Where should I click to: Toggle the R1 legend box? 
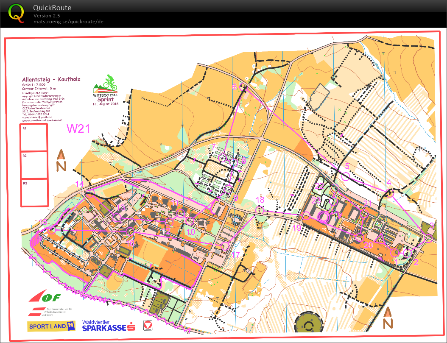(x=34, y=138)
